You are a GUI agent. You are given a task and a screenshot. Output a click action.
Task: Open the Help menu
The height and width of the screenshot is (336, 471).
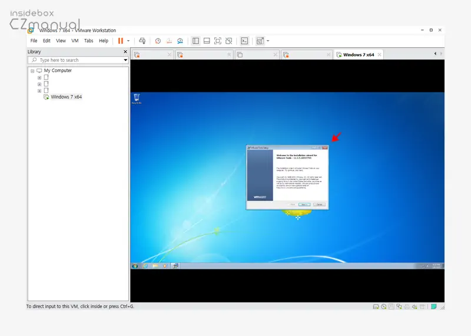point(104,41)
